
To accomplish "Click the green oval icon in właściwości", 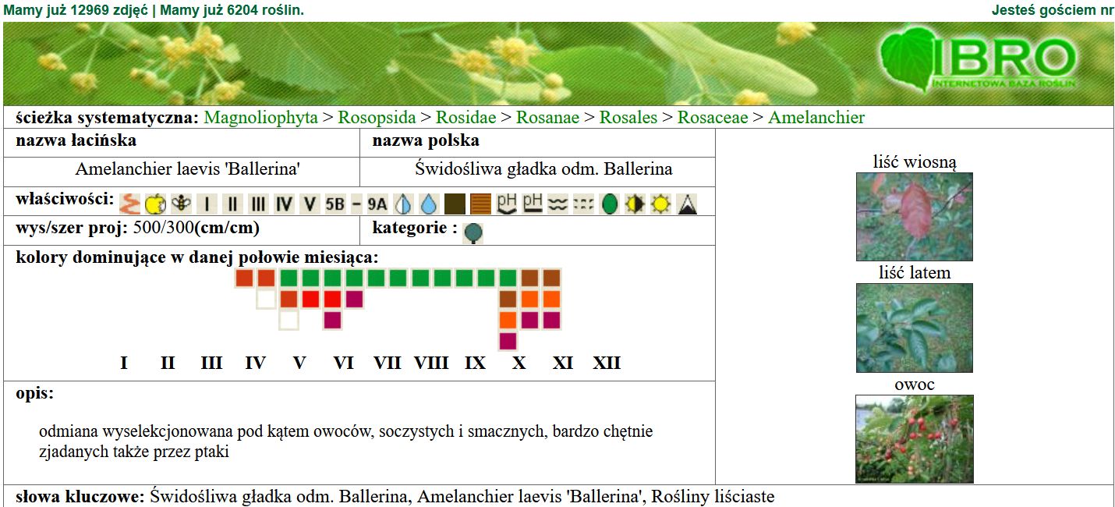I will coord(610,204).
